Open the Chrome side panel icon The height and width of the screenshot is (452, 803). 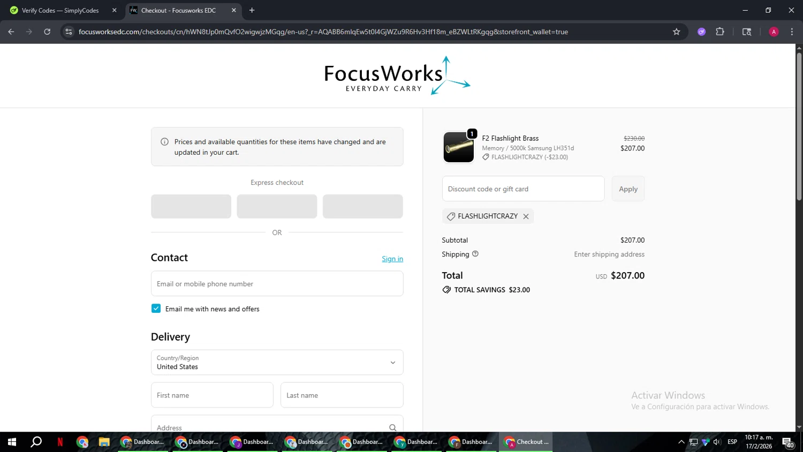[x=747, y=32]
